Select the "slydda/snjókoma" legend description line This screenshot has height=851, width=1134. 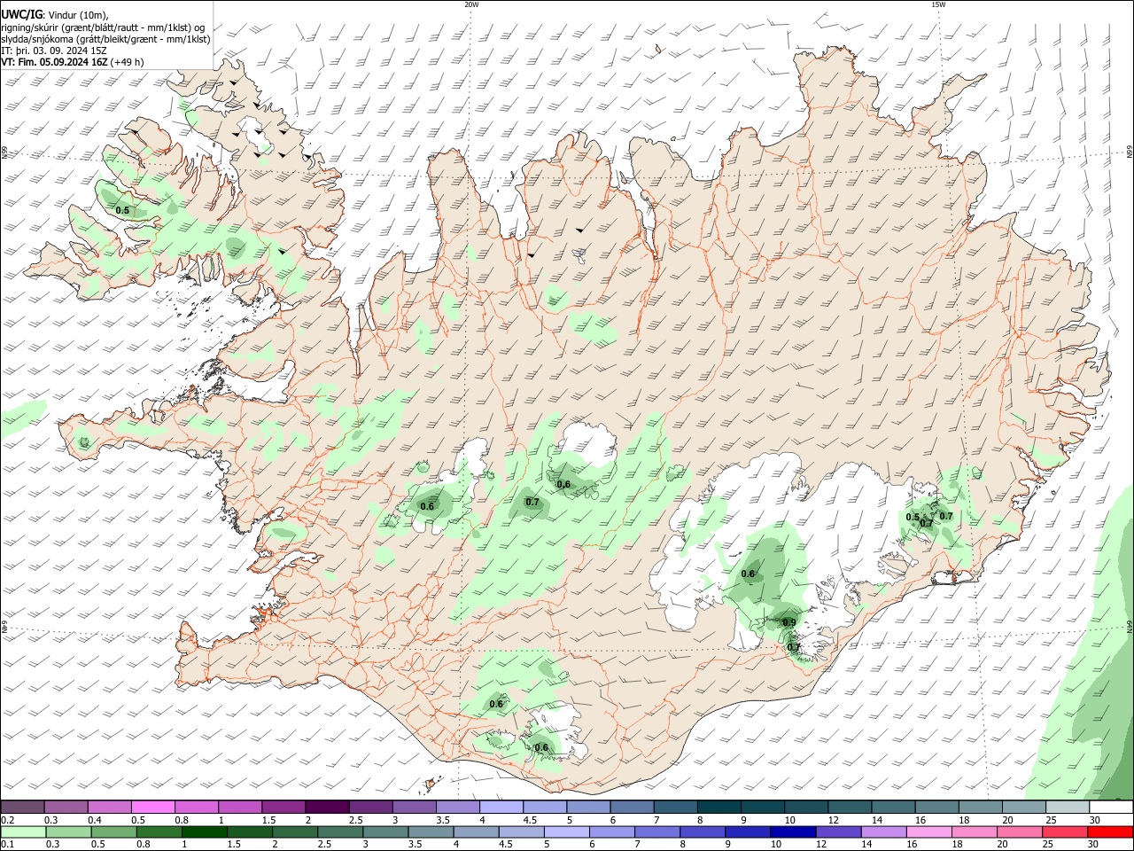106,39
